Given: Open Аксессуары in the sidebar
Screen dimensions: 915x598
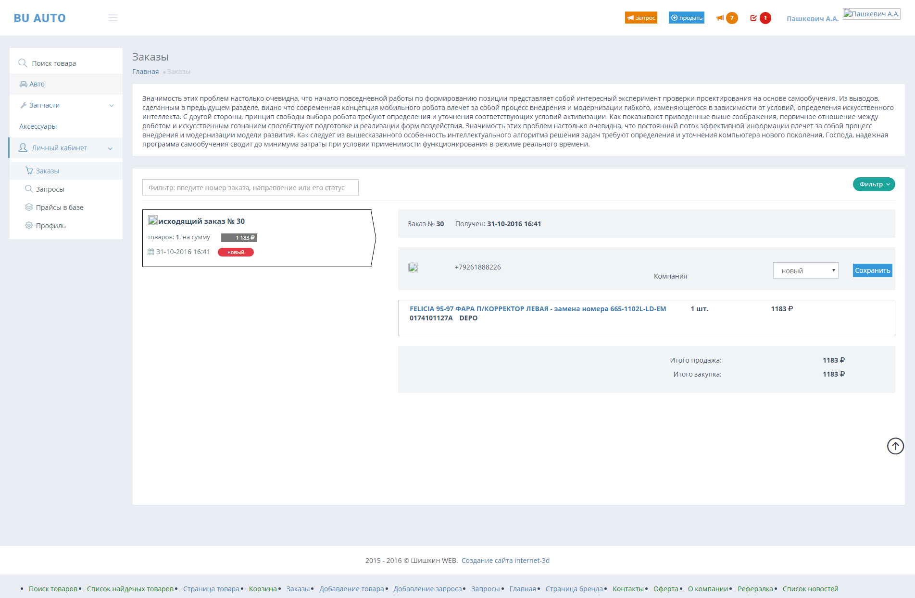Looking at the screenshot, I should [x=38, y=126].
